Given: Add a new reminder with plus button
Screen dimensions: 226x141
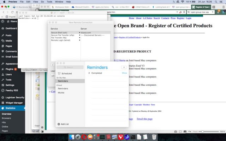Looking at the screenshot, I should coord(124,67).
